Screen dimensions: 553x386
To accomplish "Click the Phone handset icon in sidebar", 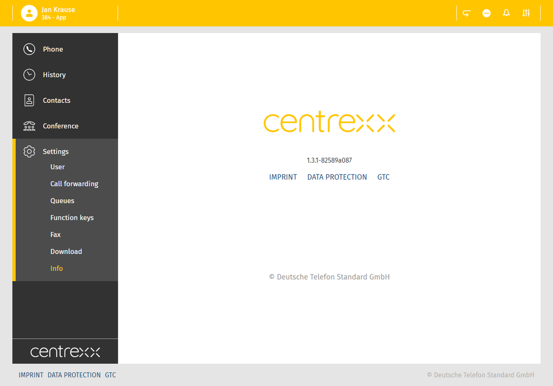I will pyautogui.click(x=29, y=49).
